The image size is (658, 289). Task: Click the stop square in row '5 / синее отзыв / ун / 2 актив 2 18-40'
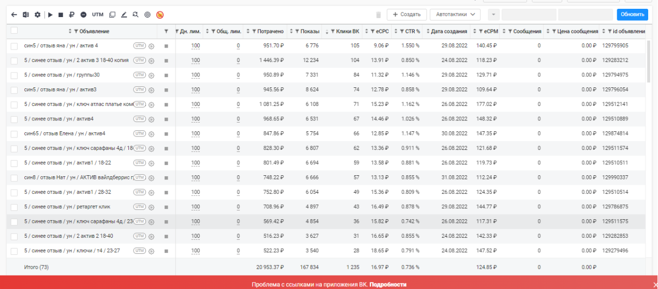click(x=166, y=236)
